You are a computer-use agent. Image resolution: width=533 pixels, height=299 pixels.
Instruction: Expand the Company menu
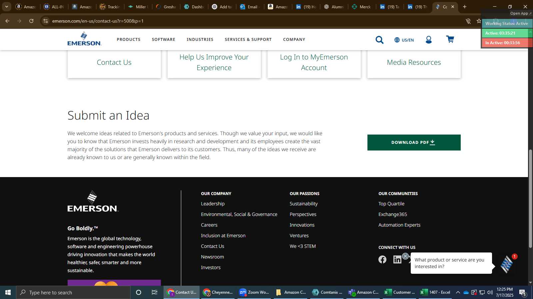(294, 40)
